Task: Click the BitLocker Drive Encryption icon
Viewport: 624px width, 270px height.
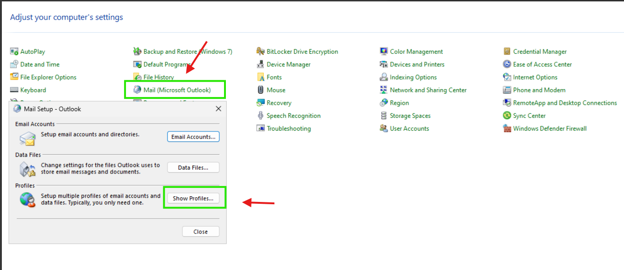Action: point(260,52)
